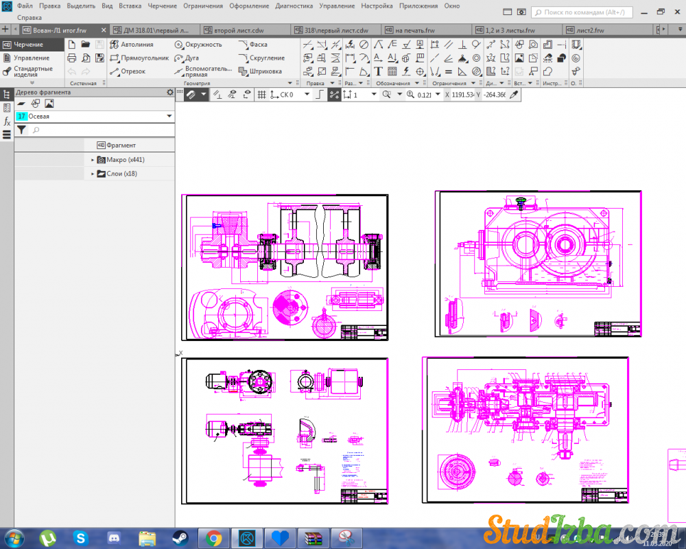
Task: Toggle the orthogonal drawing mode button
Action: click(319, 95)
